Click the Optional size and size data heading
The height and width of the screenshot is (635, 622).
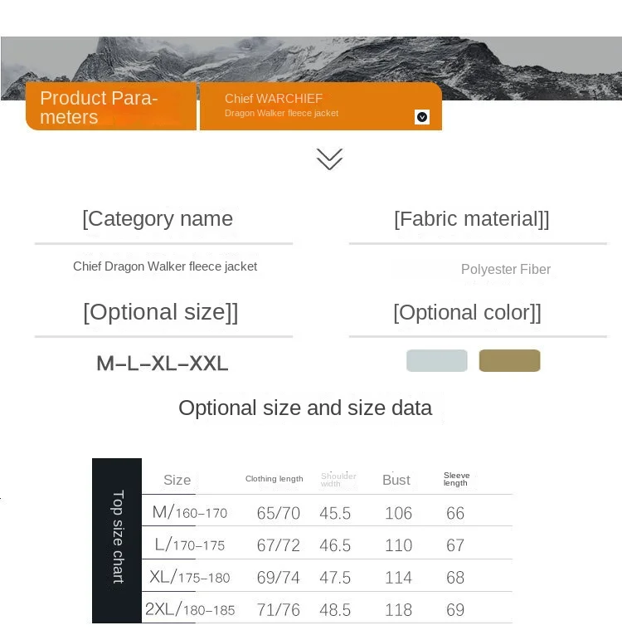pyautogui.click(x=305, y=408)
